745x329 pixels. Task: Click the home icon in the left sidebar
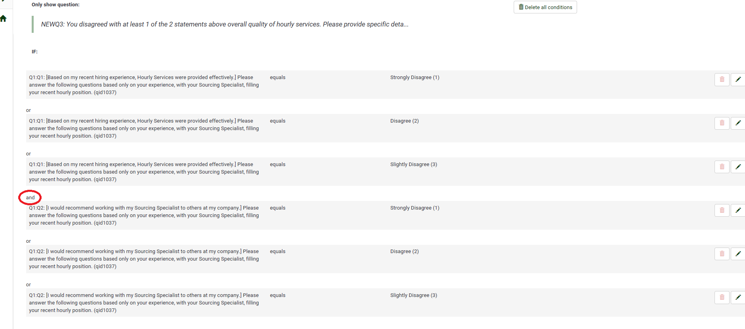(x=4, y=19)
